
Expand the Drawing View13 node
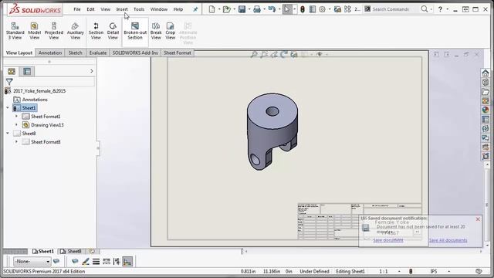[16, 125]
